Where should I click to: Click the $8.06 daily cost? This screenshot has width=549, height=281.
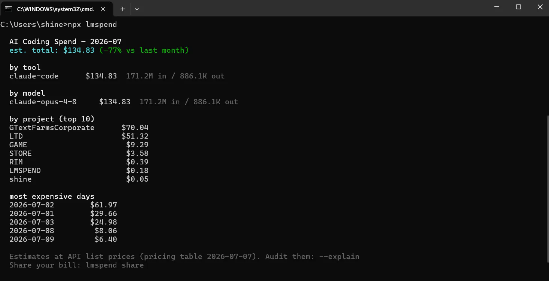click(x=106, y=231)
